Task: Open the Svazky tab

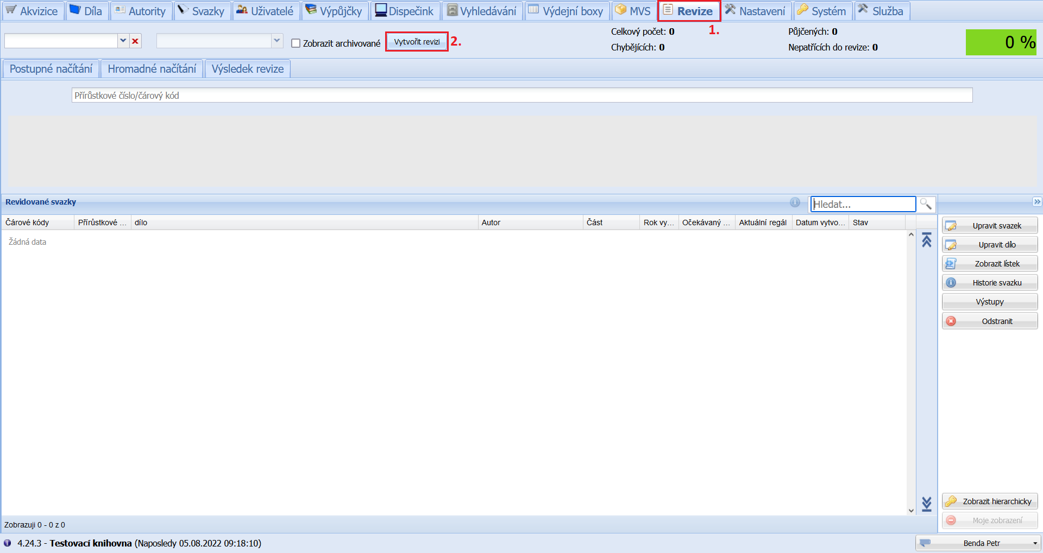Action: 202,11
